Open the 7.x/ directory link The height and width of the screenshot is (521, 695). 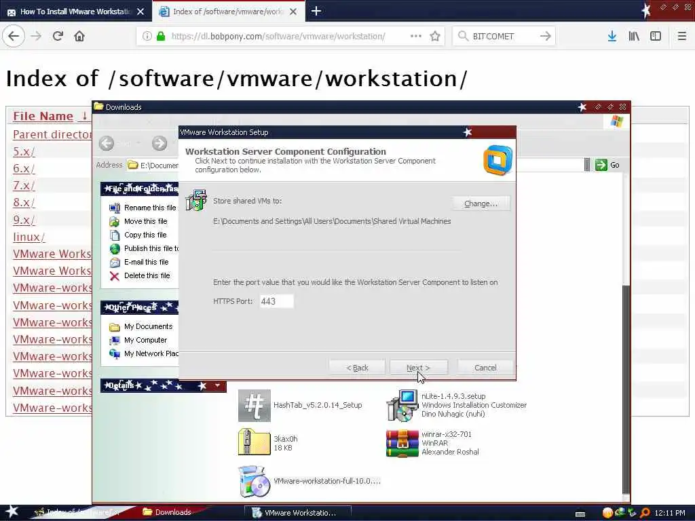pyautogui.click(x=24, y=186)
